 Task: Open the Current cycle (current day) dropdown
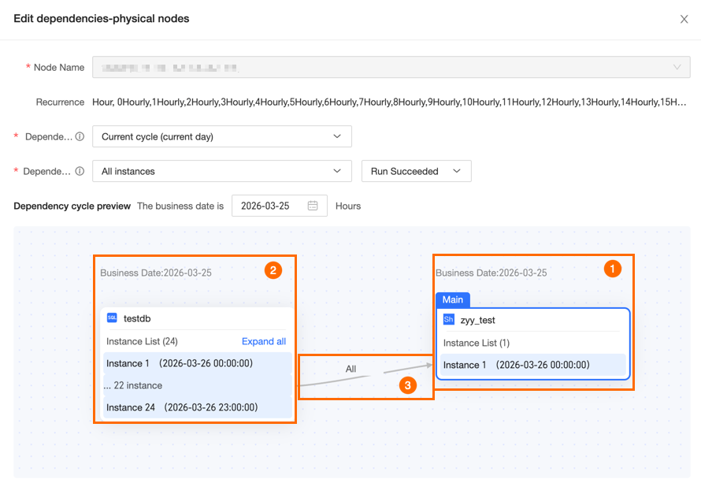click(222, 136)
